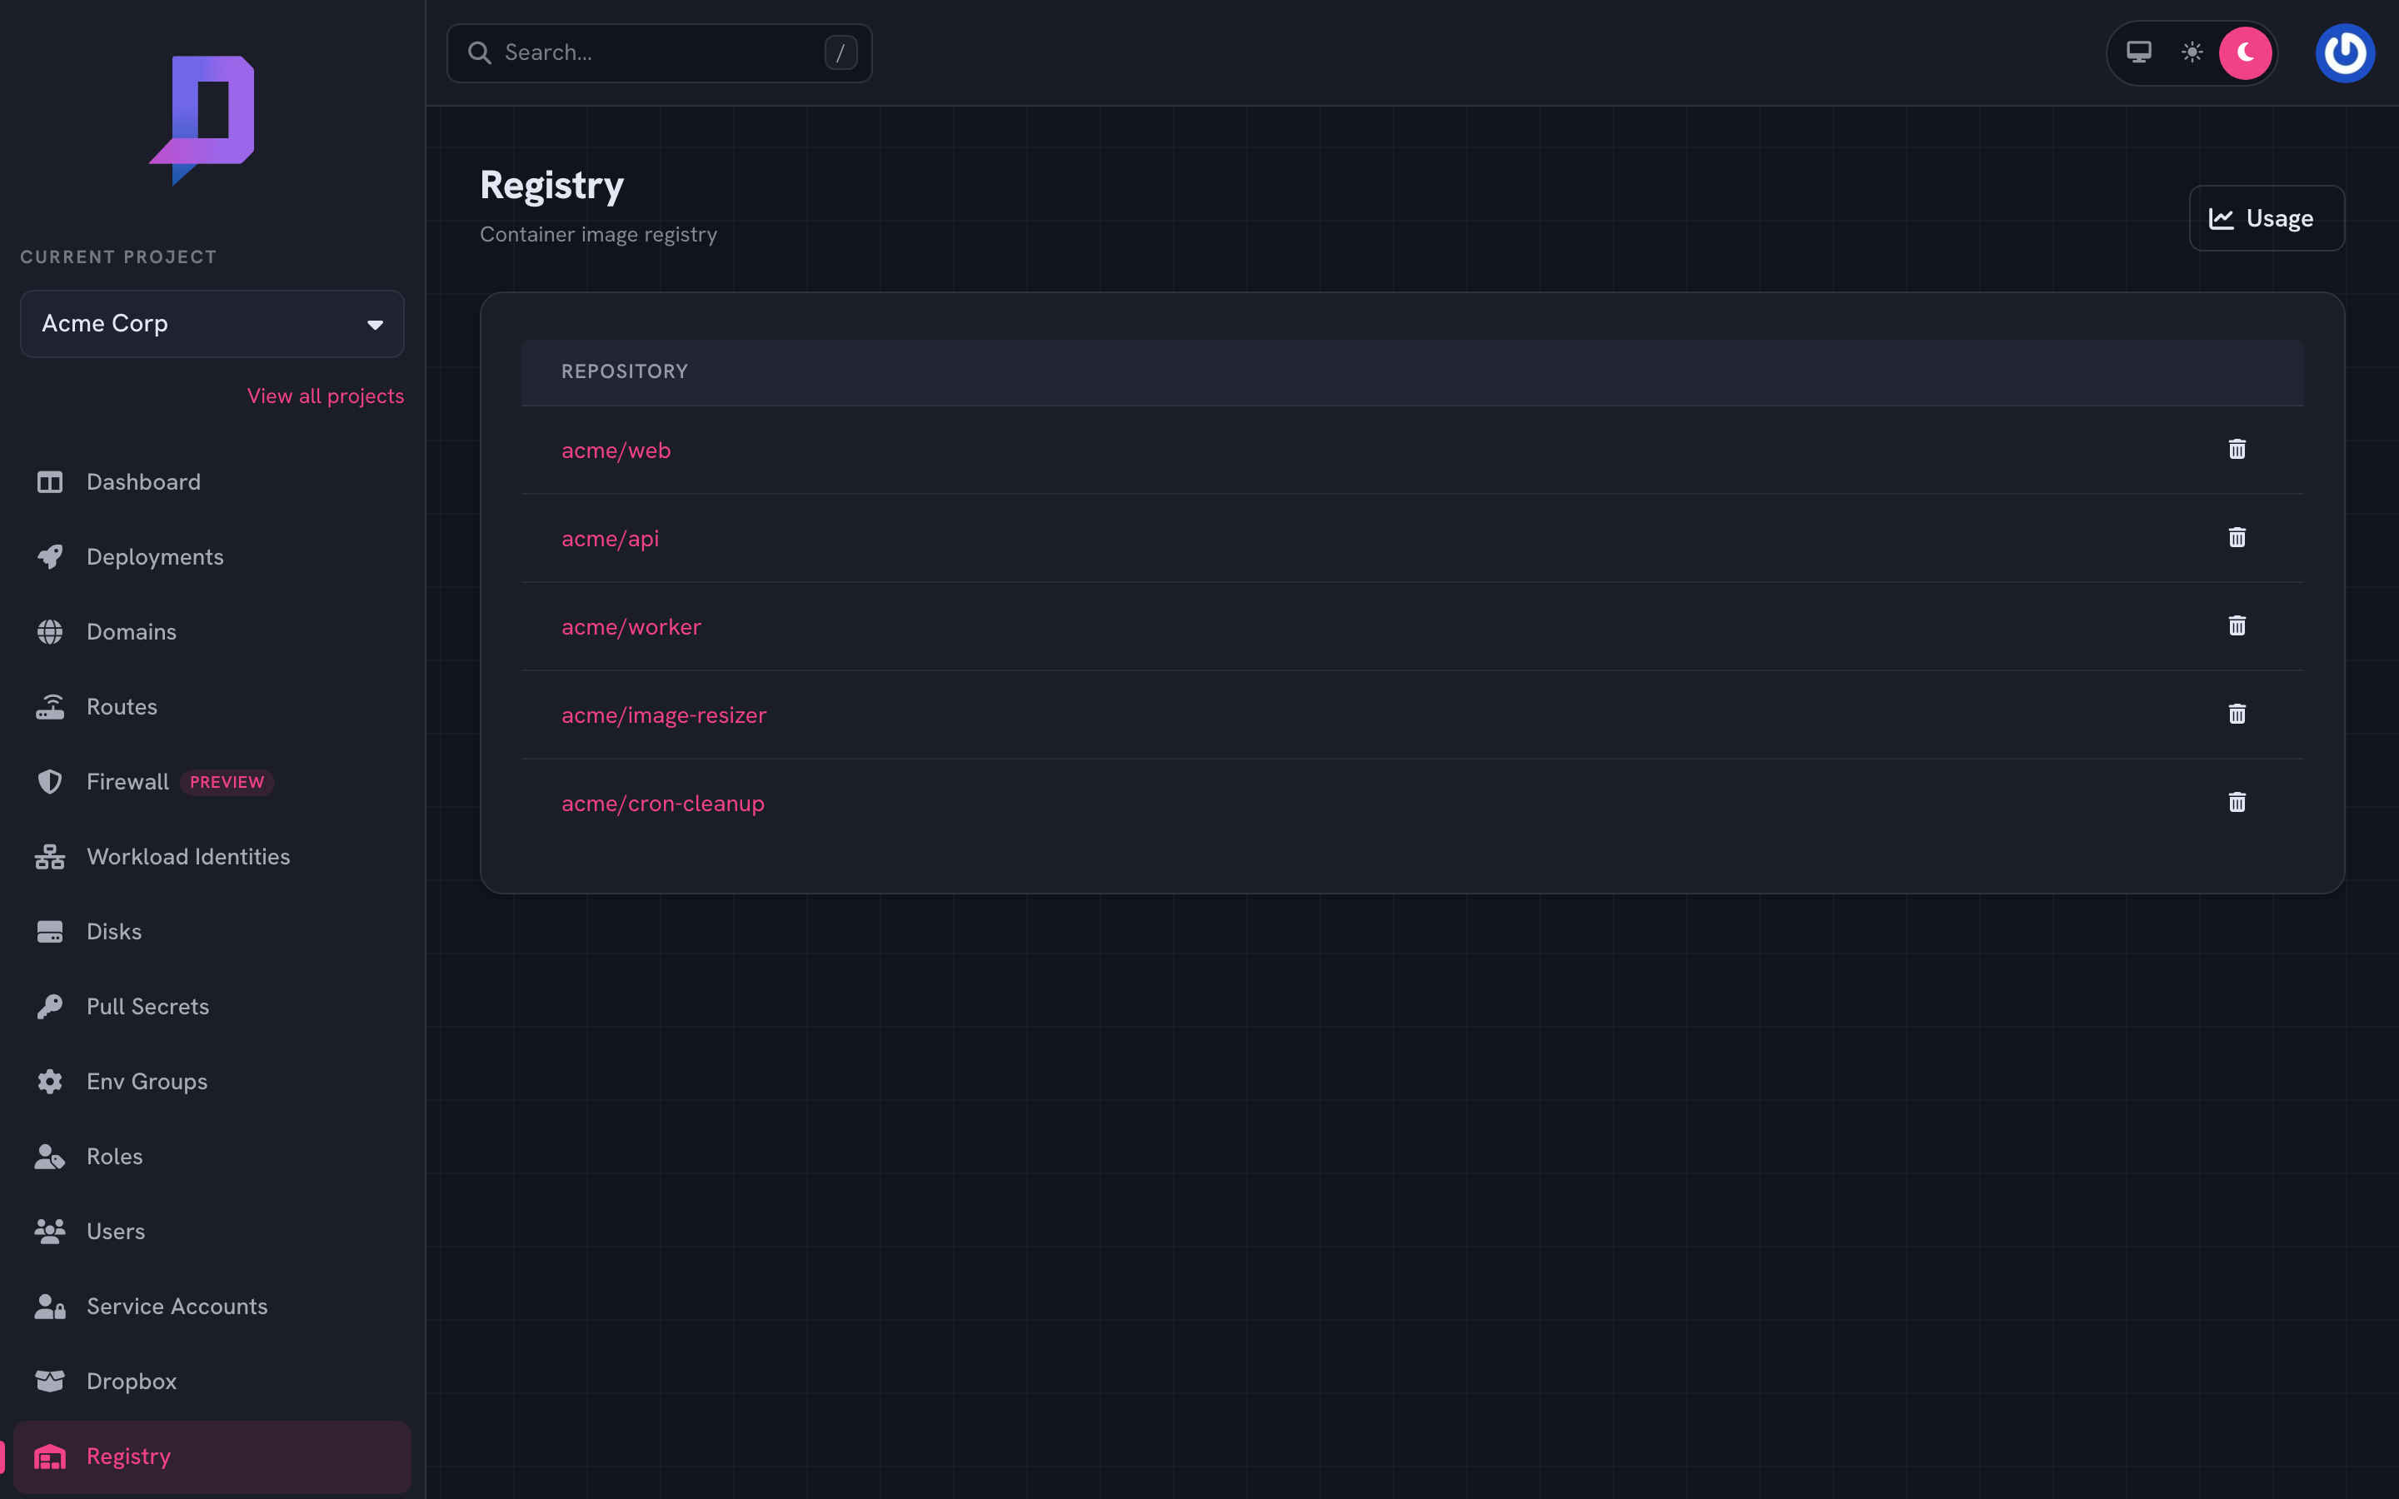Click the Registry warehouse icon
This screenshot has width=2399, height=1499.
tap(50, 1457)
